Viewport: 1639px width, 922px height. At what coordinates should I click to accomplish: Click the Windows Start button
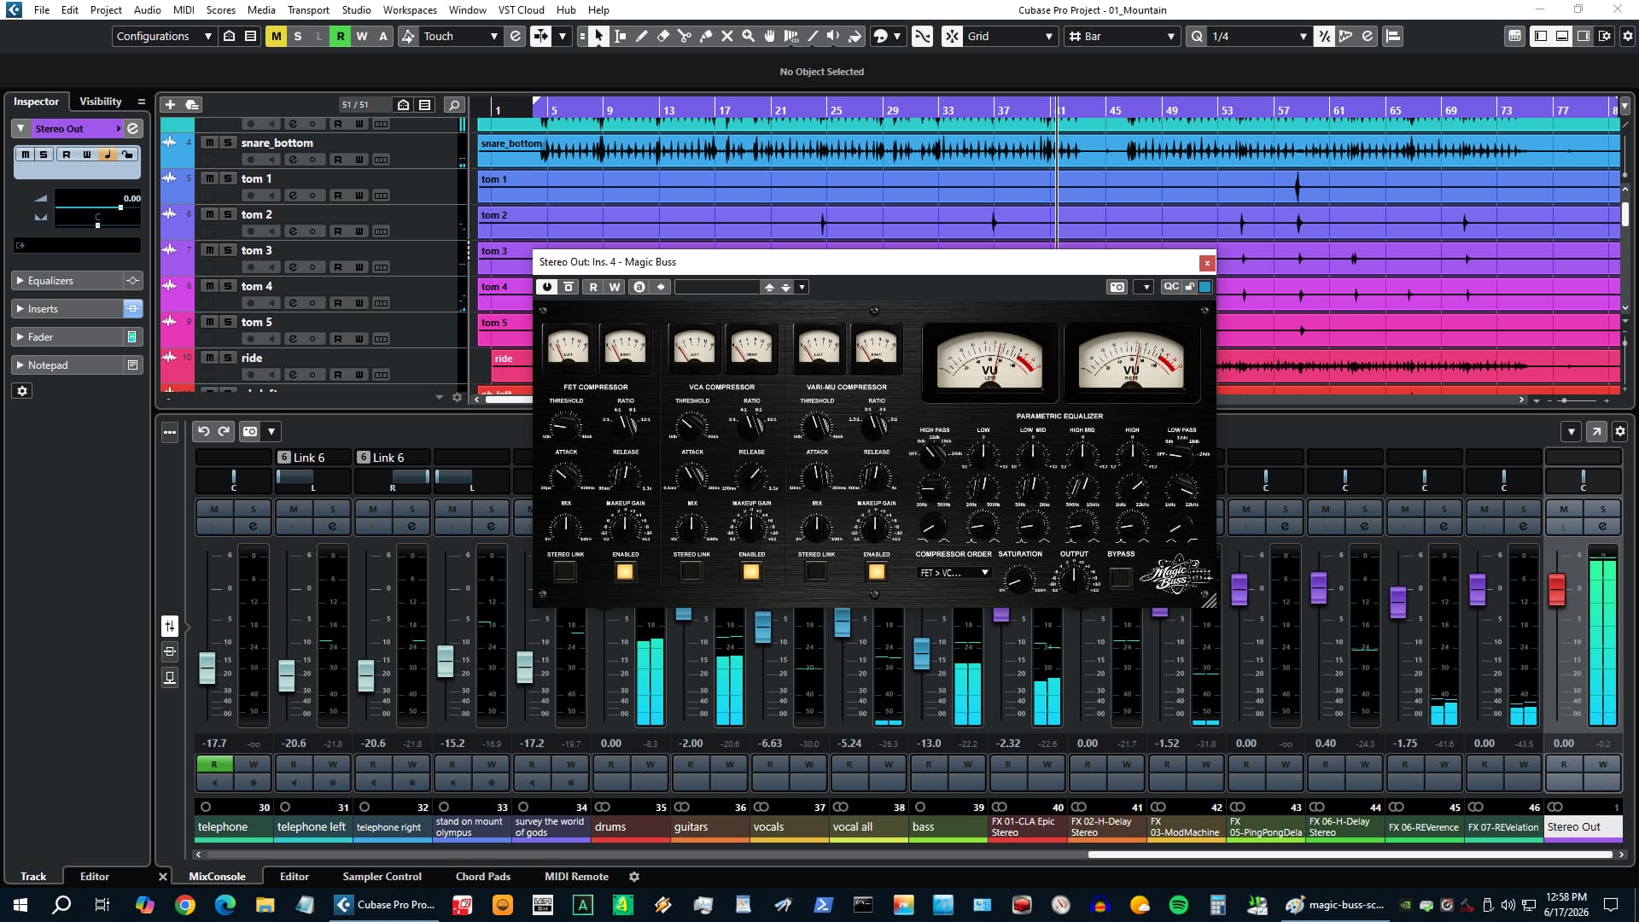click(x=20, y=905)
